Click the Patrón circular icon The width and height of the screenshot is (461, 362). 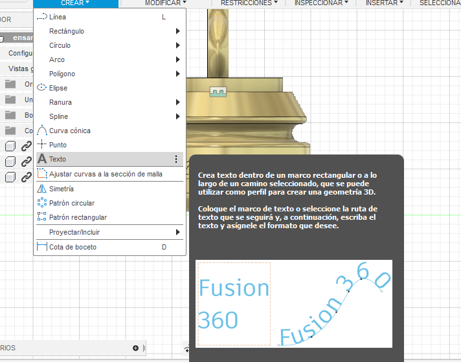pos(41,202)
